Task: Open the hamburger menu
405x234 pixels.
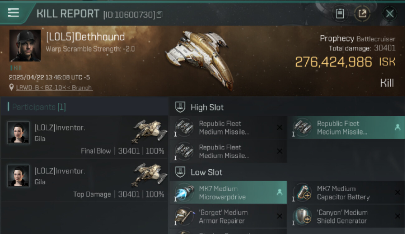Action: [13, 13]
